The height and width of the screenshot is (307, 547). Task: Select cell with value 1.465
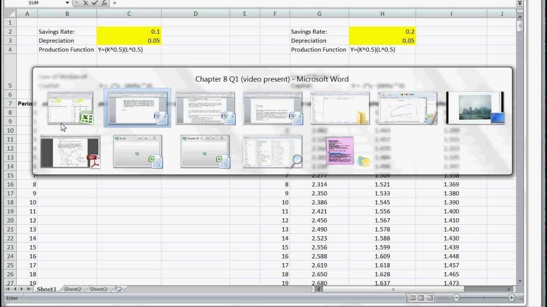pyautogui.click(x=451, y=274)
